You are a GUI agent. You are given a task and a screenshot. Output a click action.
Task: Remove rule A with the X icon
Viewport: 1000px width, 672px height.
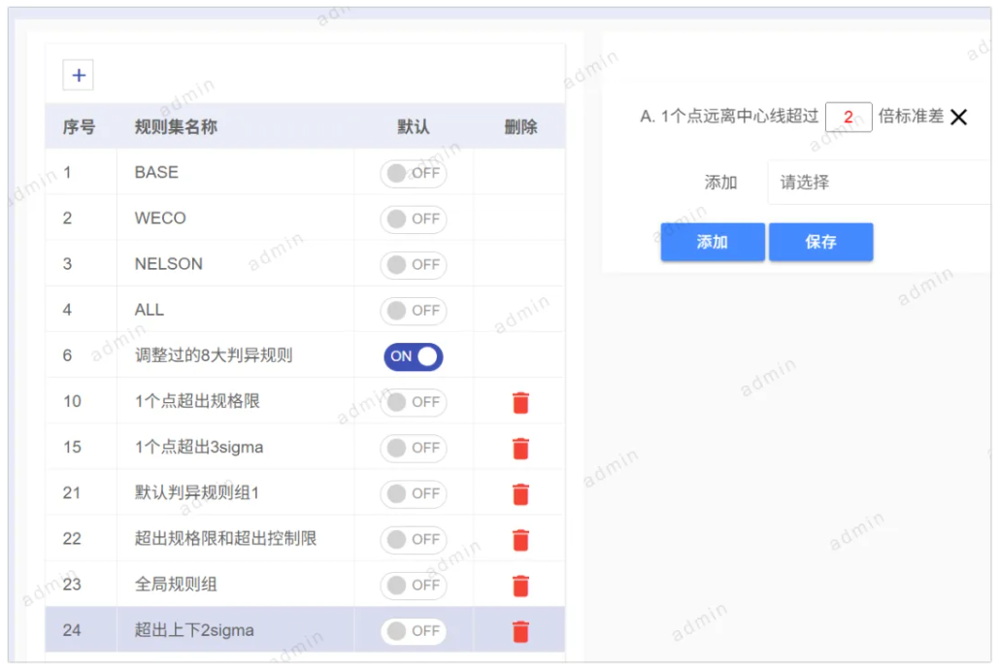[958, 118]
